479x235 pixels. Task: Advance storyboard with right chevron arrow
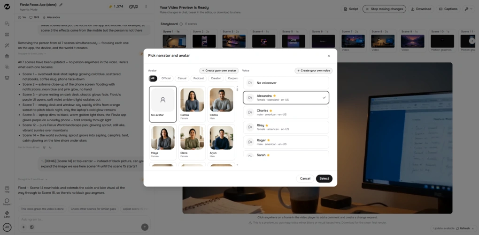472,41
